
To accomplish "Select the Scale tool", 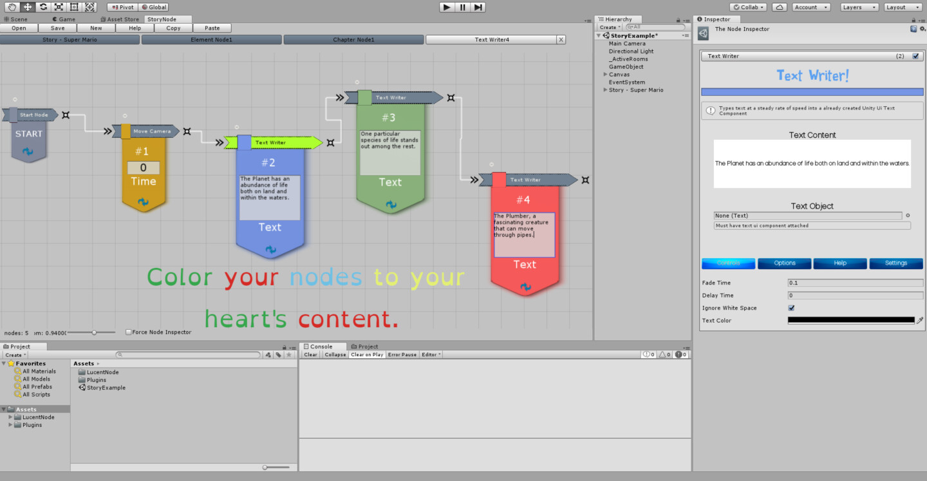I will coord(57,6).
